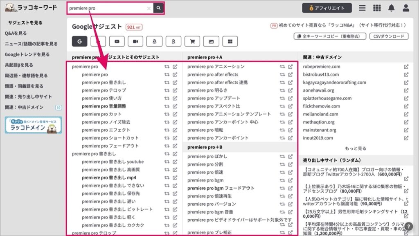Open external link for robepremiere.com

coord(406,67)
